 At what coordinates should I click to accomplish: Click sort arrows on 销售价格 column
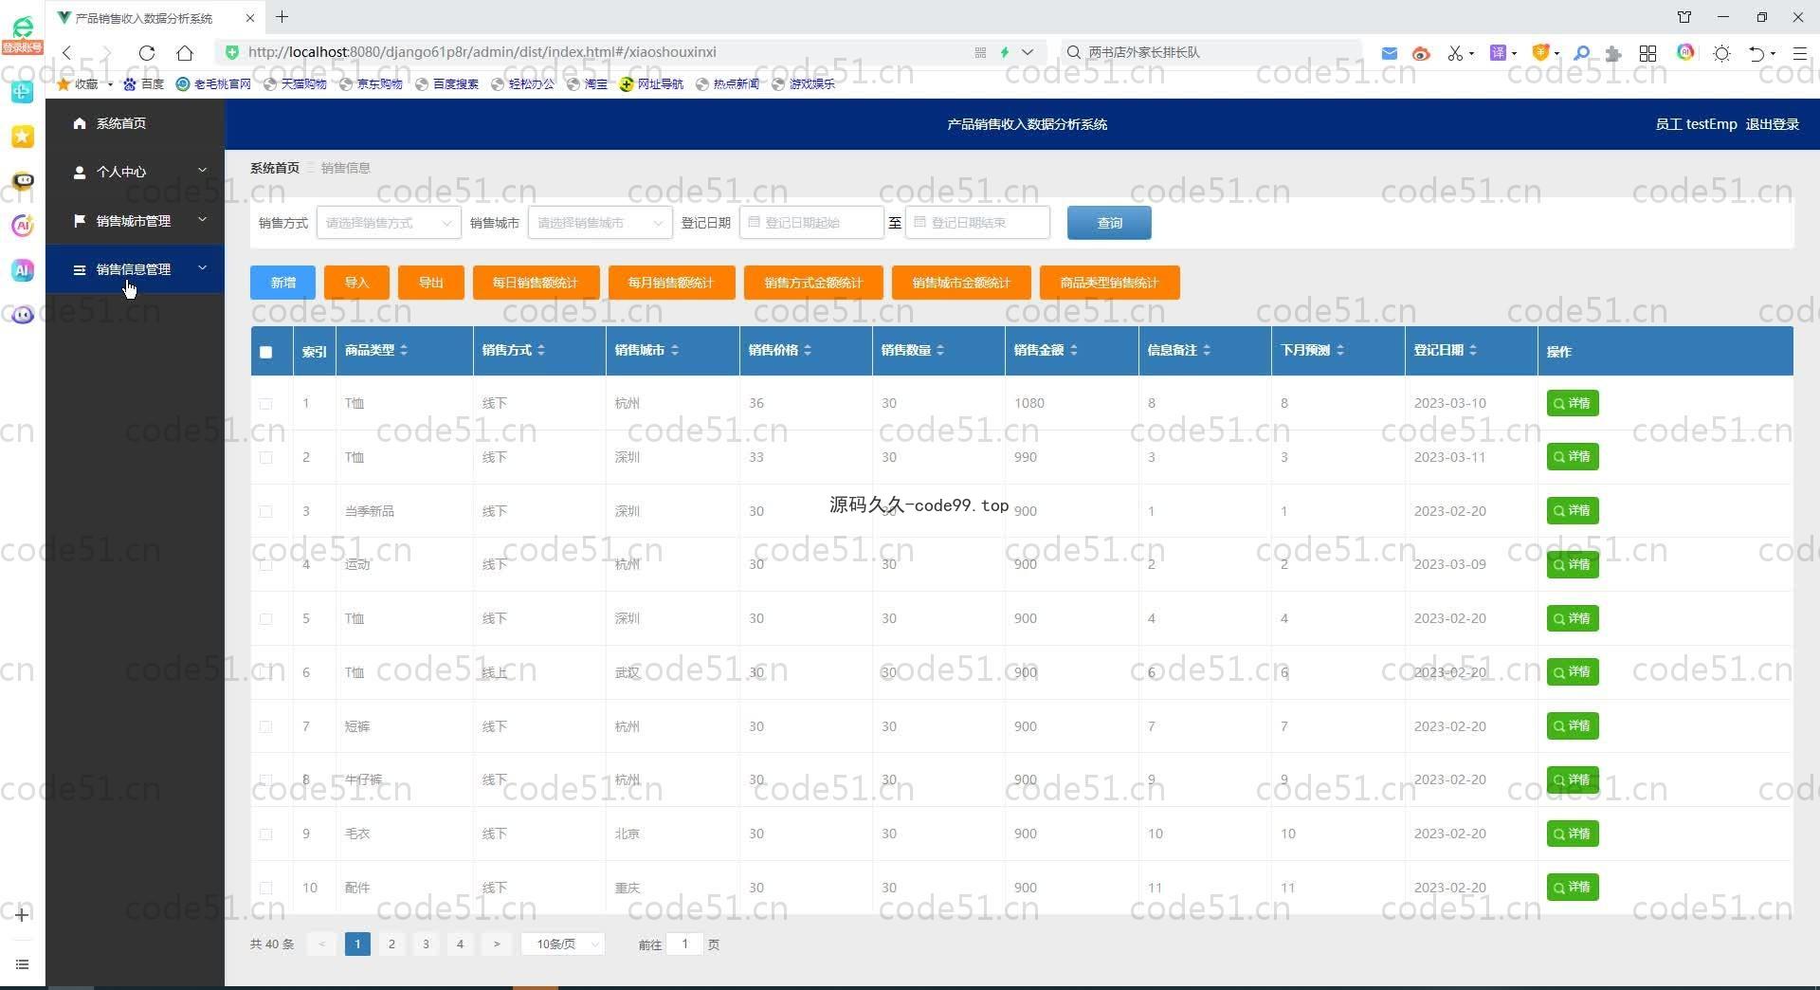click(x=808, y=350)
